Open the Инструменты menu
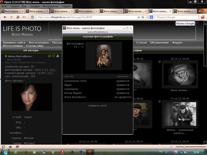This screenshot has height=155, width=207. point(50,6)
